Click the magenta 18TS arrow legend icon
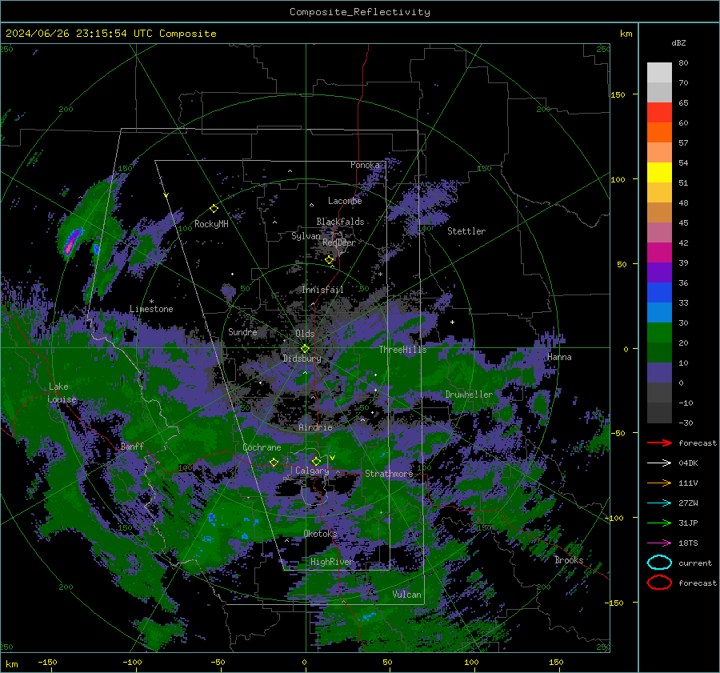The width and height of the screenshot is (720, 673). coord(659,543)
